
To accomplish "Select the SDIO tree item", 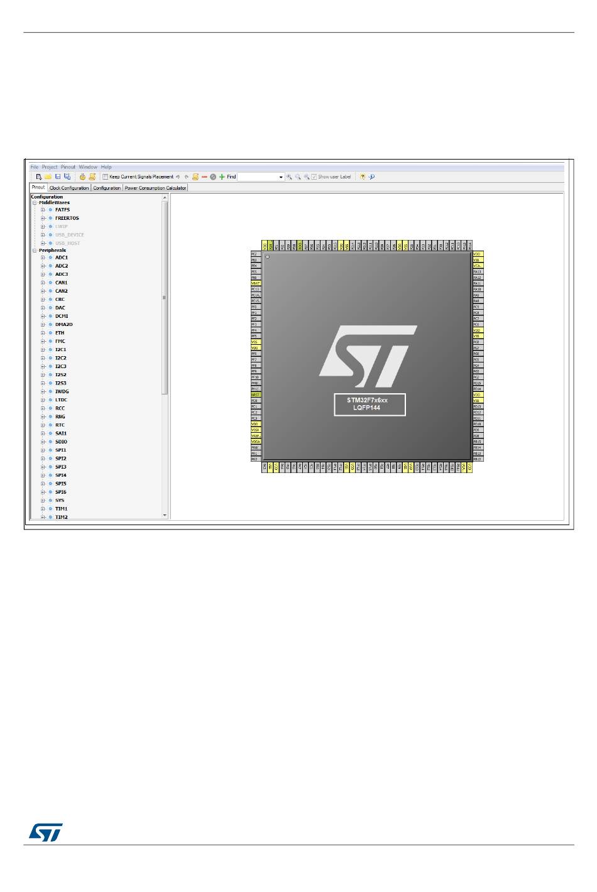I will pyautogui.click(x=62, y=442).
